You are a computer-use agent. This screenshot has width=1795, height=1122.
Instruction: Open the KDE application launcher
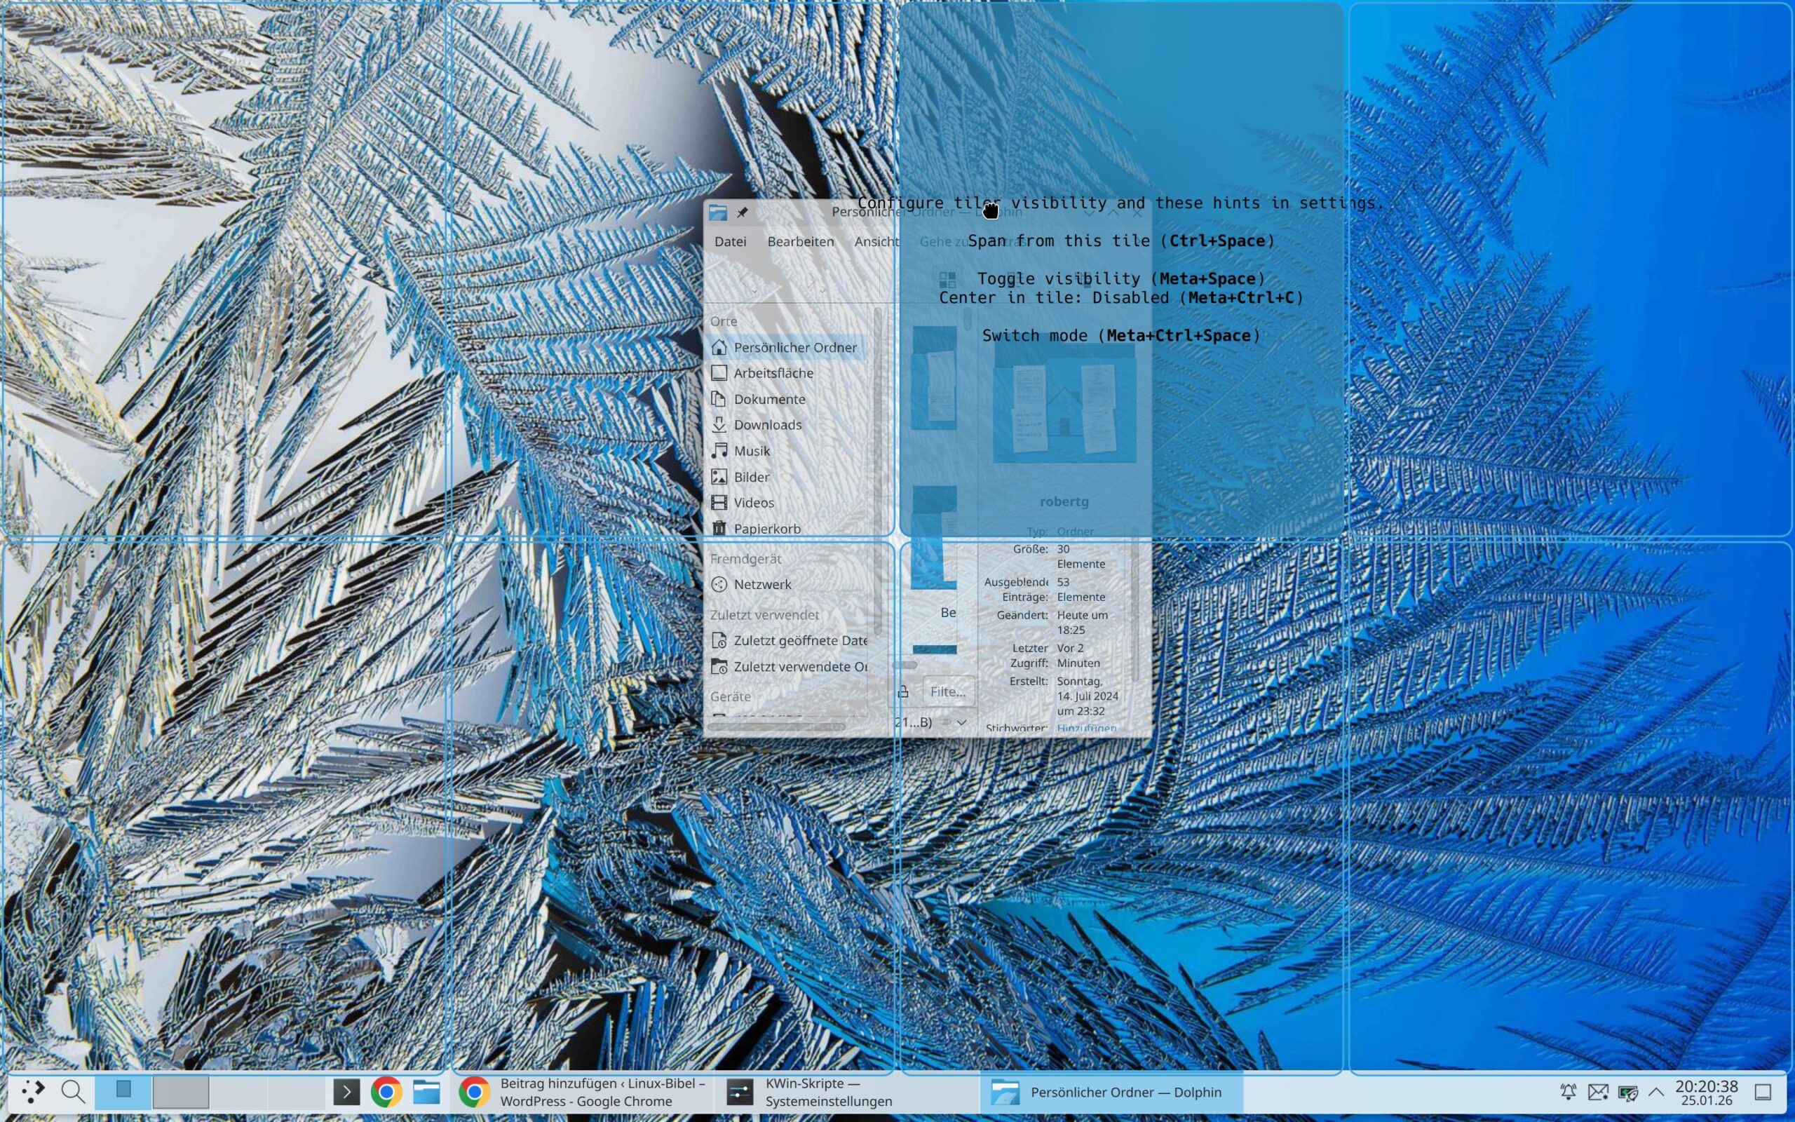[x=33, y=1092]
